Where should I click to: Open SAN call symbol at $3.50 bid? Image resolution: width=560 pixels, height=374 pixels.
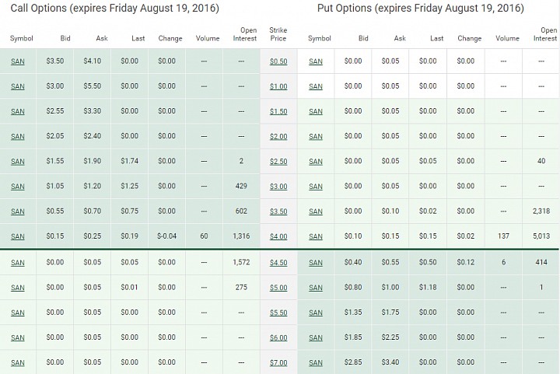(x=17, y=61)
